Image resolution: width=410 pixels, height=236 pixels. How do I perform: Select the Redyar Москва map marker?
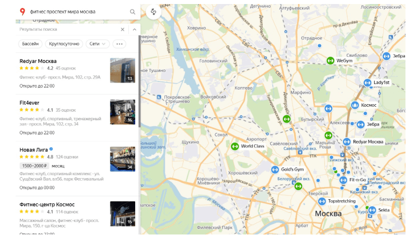pos(347,142)
